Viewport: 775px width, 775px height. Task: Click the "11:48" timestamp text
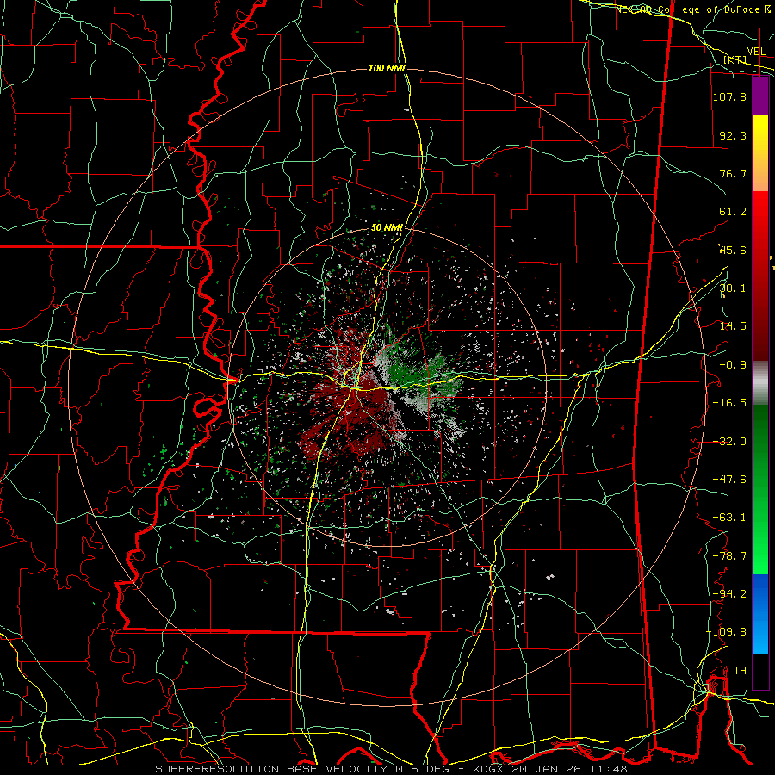pyautogui.click(x=607, y=769)
